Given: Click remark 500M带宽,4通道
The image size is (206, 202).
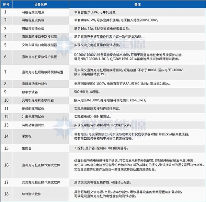Looking at the screenshot, I should 87,92.
